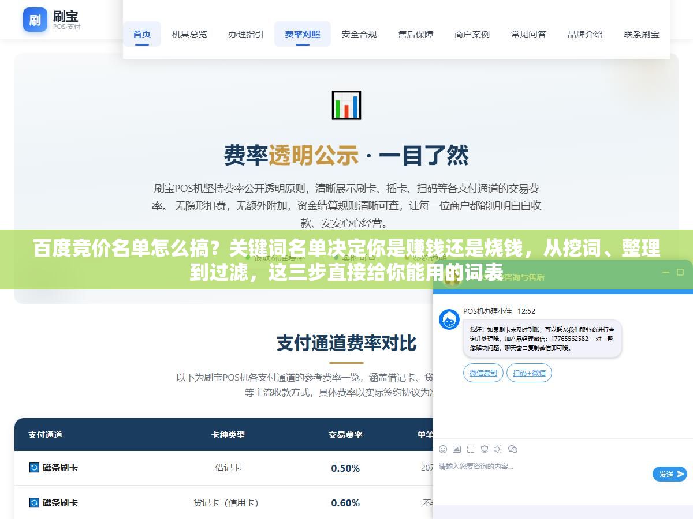This screenshot has height=519, width=693.
Task: Click the 费率透明公示·一目了然 headline
Action: (346, 155)
